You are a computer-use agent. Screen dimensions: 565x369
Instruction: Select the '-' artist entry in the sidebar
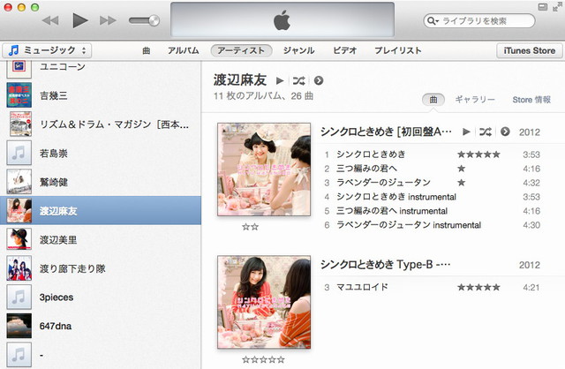(x=101, y=355)
